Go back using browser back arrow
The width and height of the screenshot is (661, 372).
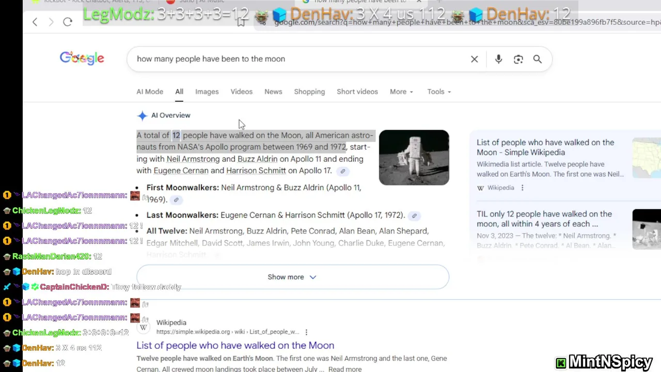35,22
